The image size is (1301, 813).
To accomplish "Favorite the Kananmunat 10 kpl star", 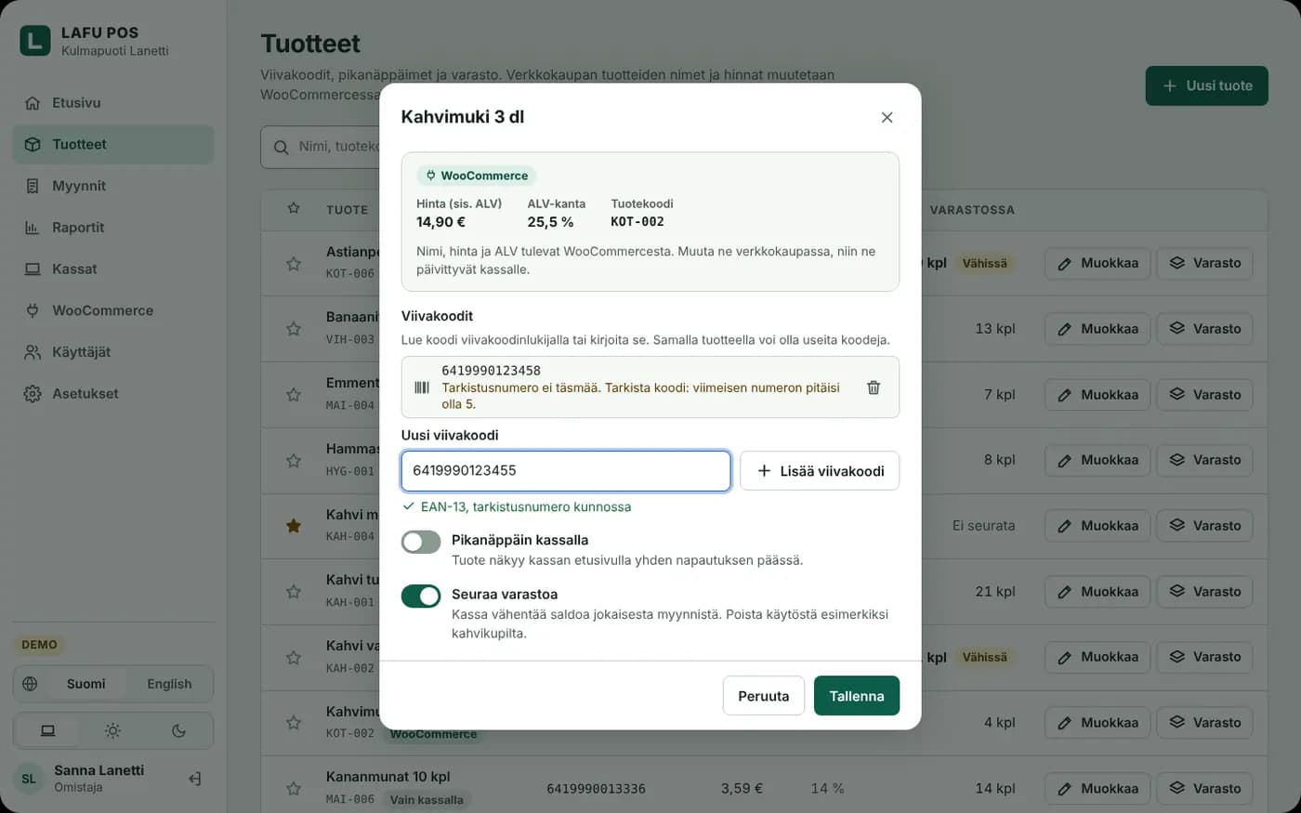I will click(x=294, y=789).
